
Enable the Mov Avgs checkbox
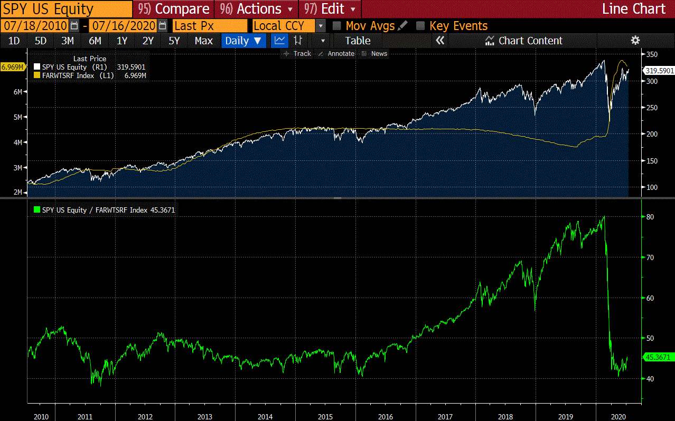coord(337,26)
